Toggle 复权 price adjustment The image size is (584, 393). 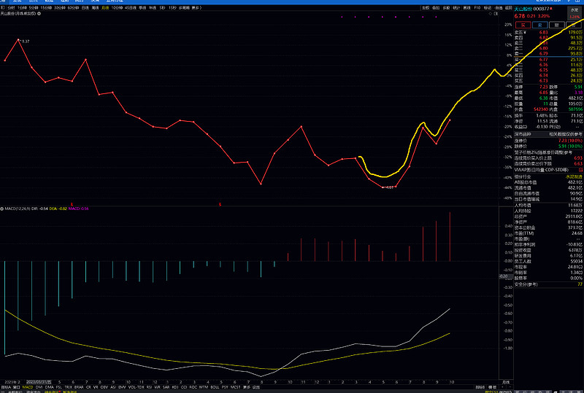(x=426, y=7)
